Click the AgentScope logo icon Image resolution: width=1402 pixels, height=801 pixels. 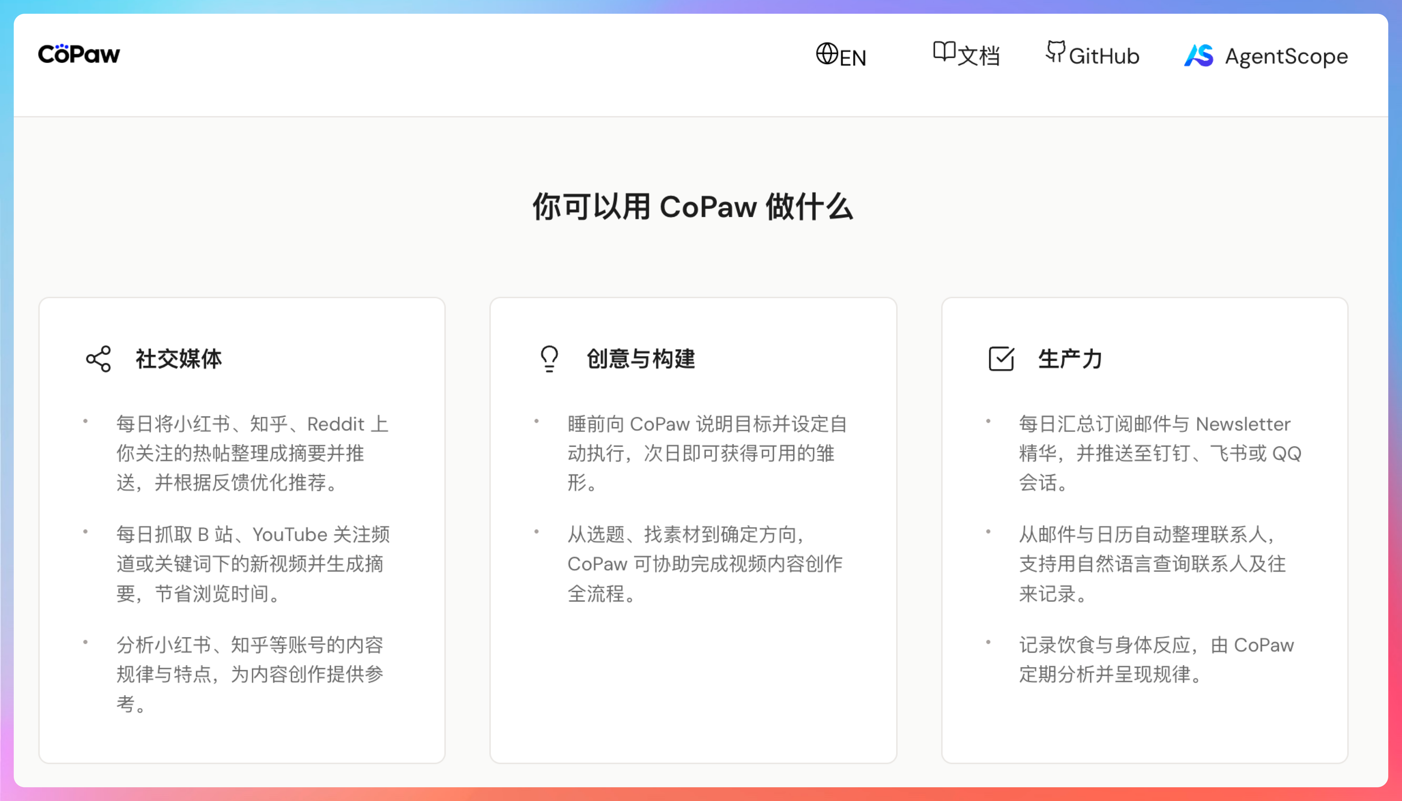[x=1199, y=56]
